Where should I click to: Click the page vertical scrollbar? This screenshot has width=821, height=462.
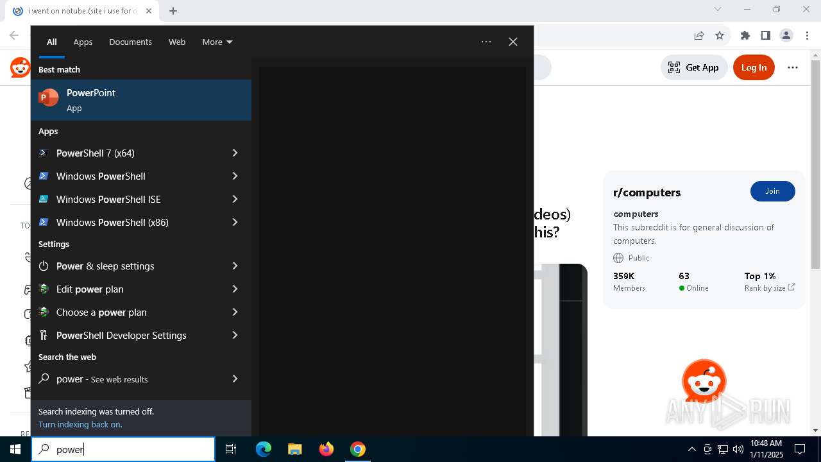[x=815, y=164]
